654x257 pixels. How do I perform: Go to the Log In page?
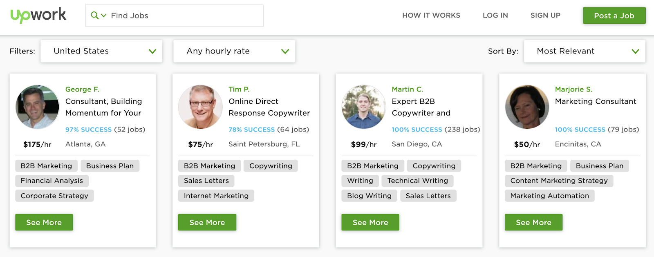click(x=495, y=16)
